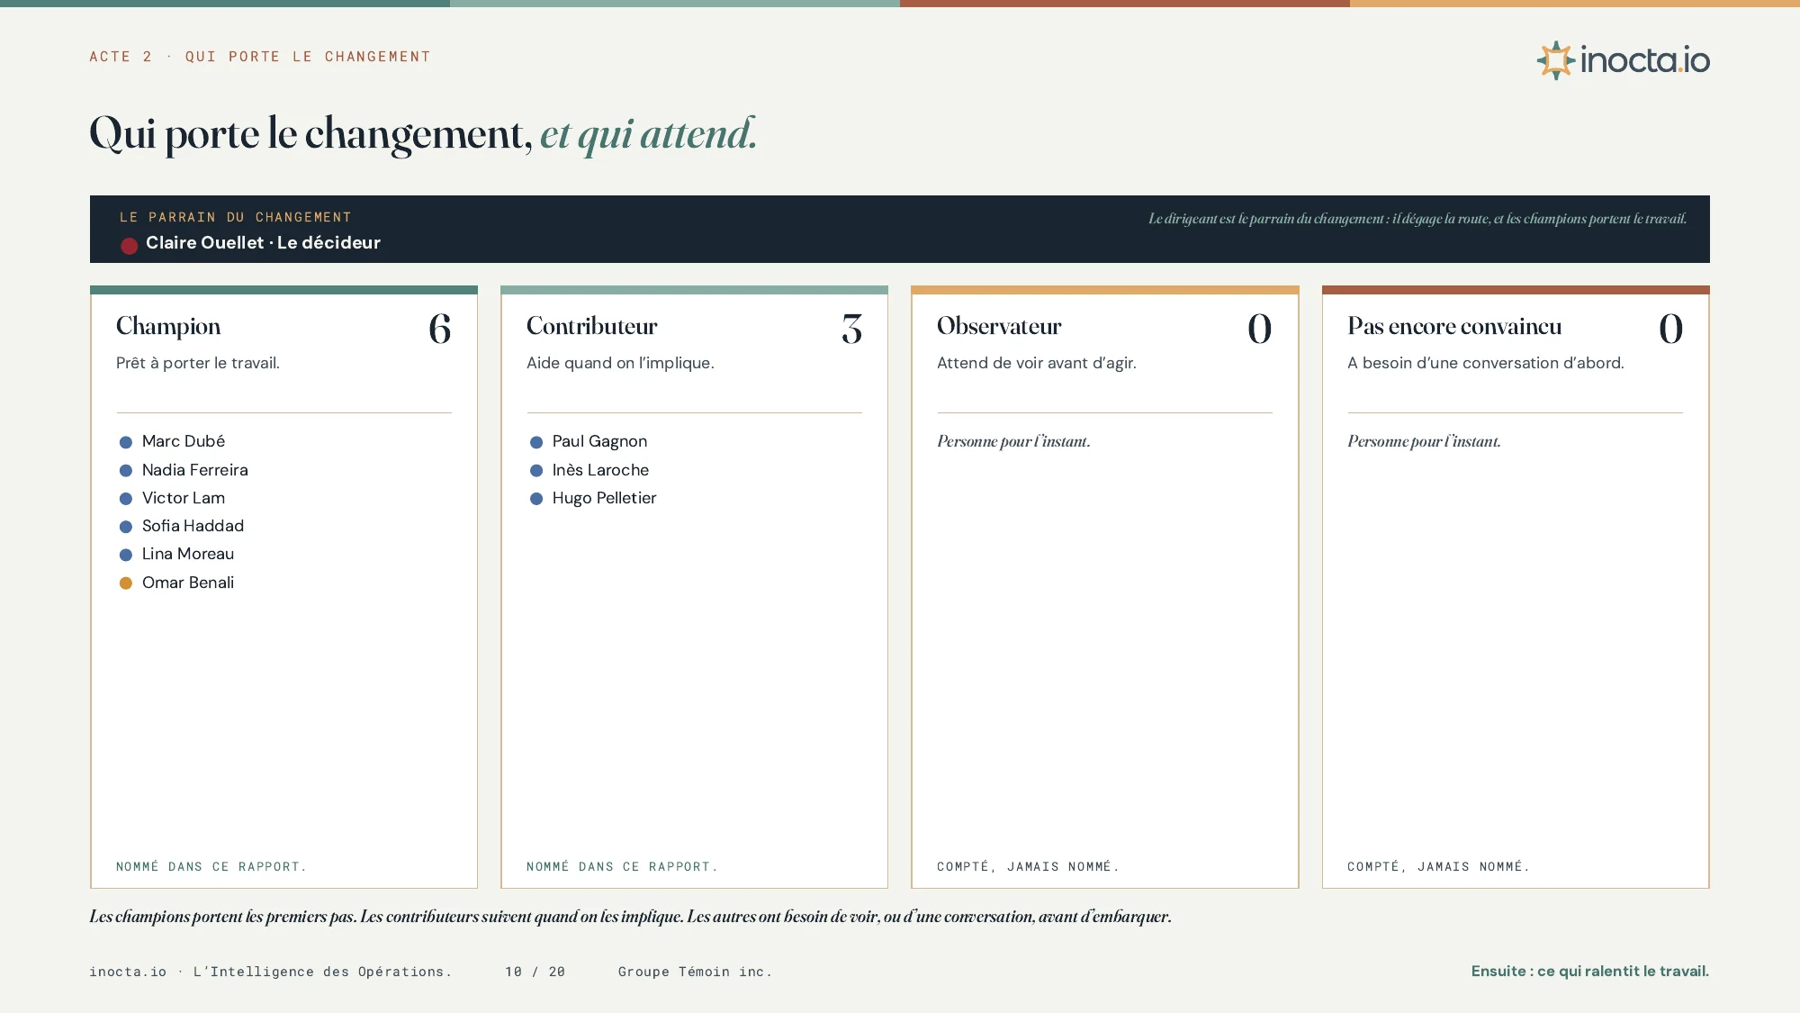1800x1013 pixels.
Task: Click the Observateur count of 0
Action: 1260,329
